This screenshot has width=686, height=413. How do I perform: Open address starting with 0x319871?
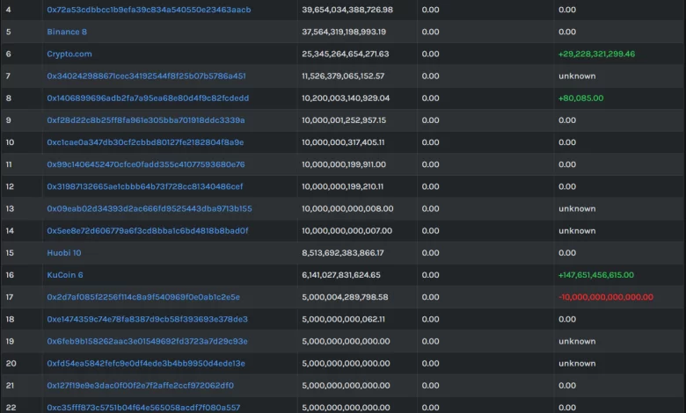[145, 186]
